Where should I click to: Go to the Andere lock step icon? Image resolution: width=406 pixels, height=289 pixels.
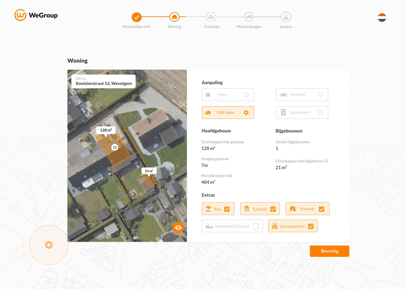(286, 17)
